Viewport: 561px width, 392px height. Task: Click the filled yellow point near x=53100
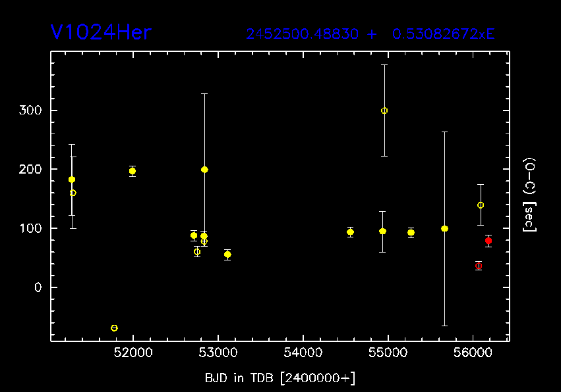point(227,255)
